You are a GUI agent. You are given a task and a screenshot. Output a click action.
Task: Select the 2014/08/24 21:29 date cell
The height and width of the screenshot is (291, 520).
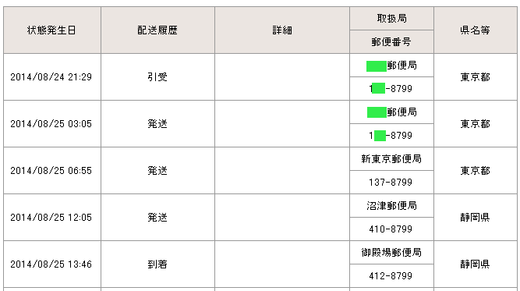pos(51,77)
